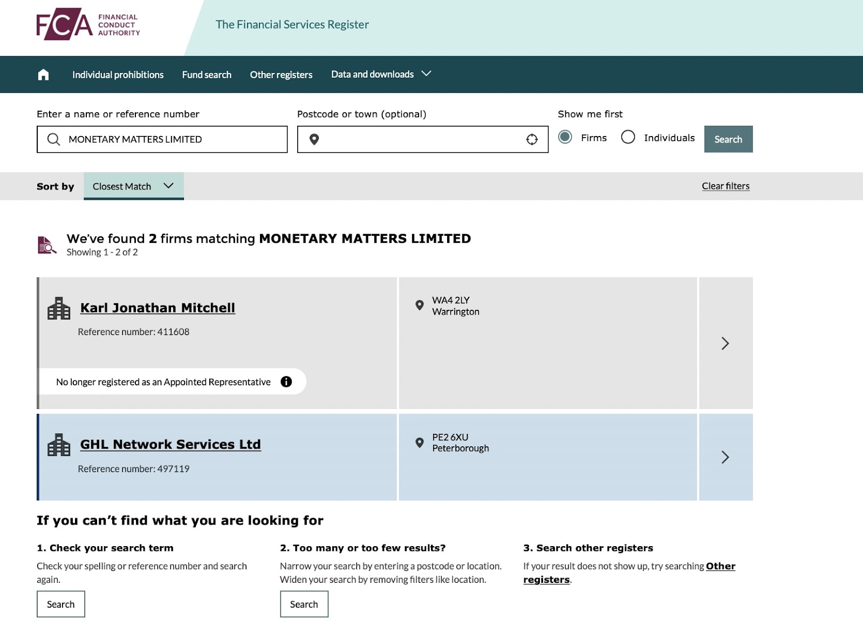
Task: Show info about Appointed Representative status
Action: [286, 382]
